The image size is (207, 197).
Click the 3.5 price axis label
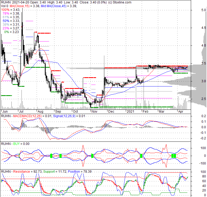point(204,63)
